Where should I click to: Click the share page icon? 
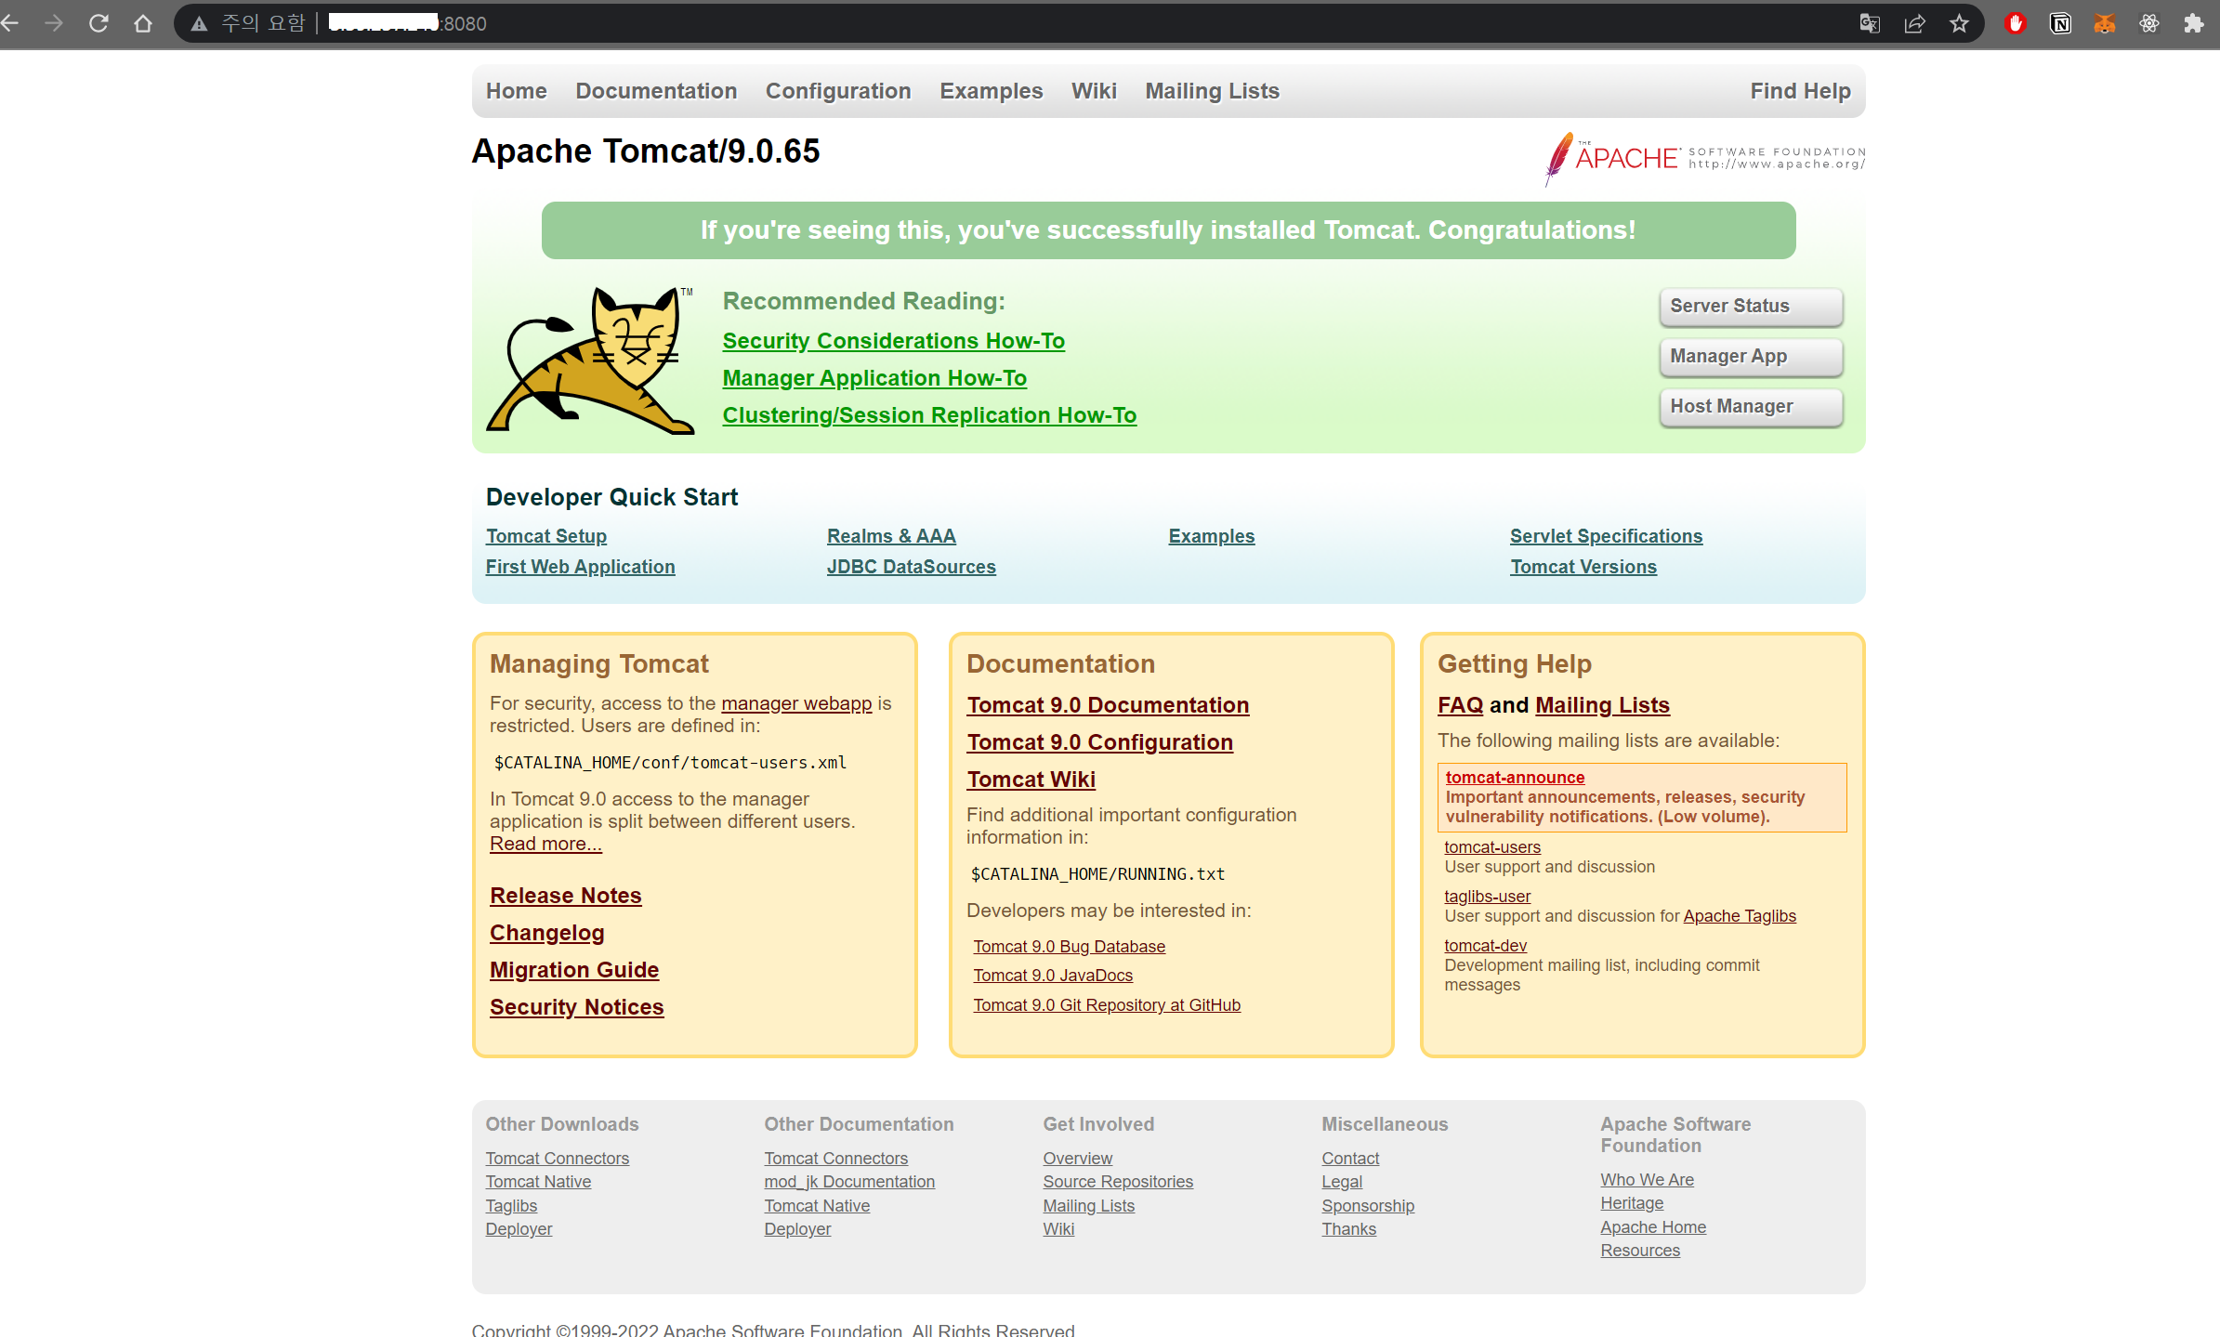tap(1914, 23)
